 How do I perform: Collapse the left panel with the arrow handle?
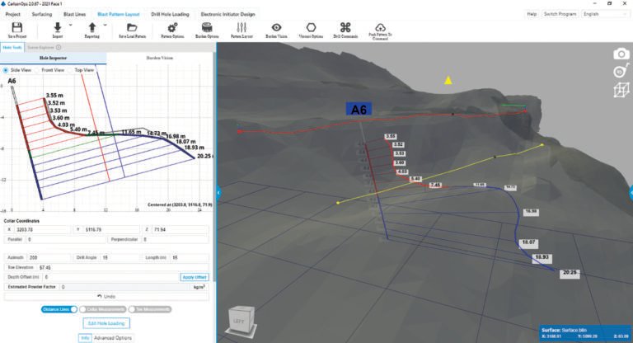pos(218,193)
